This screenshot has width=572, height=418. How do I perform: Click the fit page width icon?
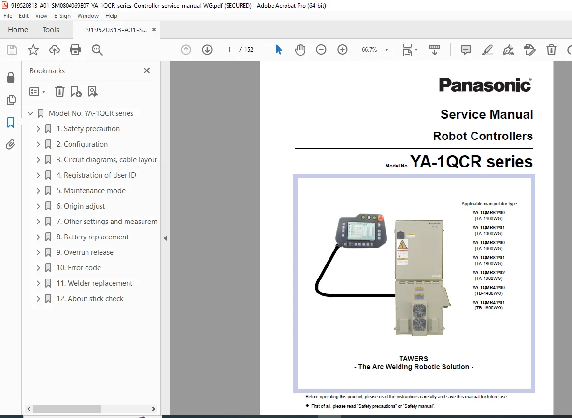[407, 50]
